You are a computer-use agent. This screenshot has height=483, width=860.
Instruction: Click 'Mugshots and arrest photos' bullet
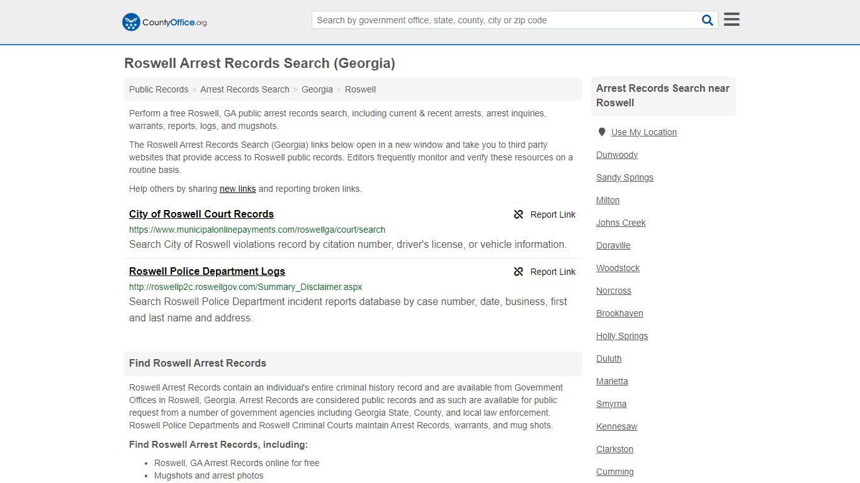point(209,475)
